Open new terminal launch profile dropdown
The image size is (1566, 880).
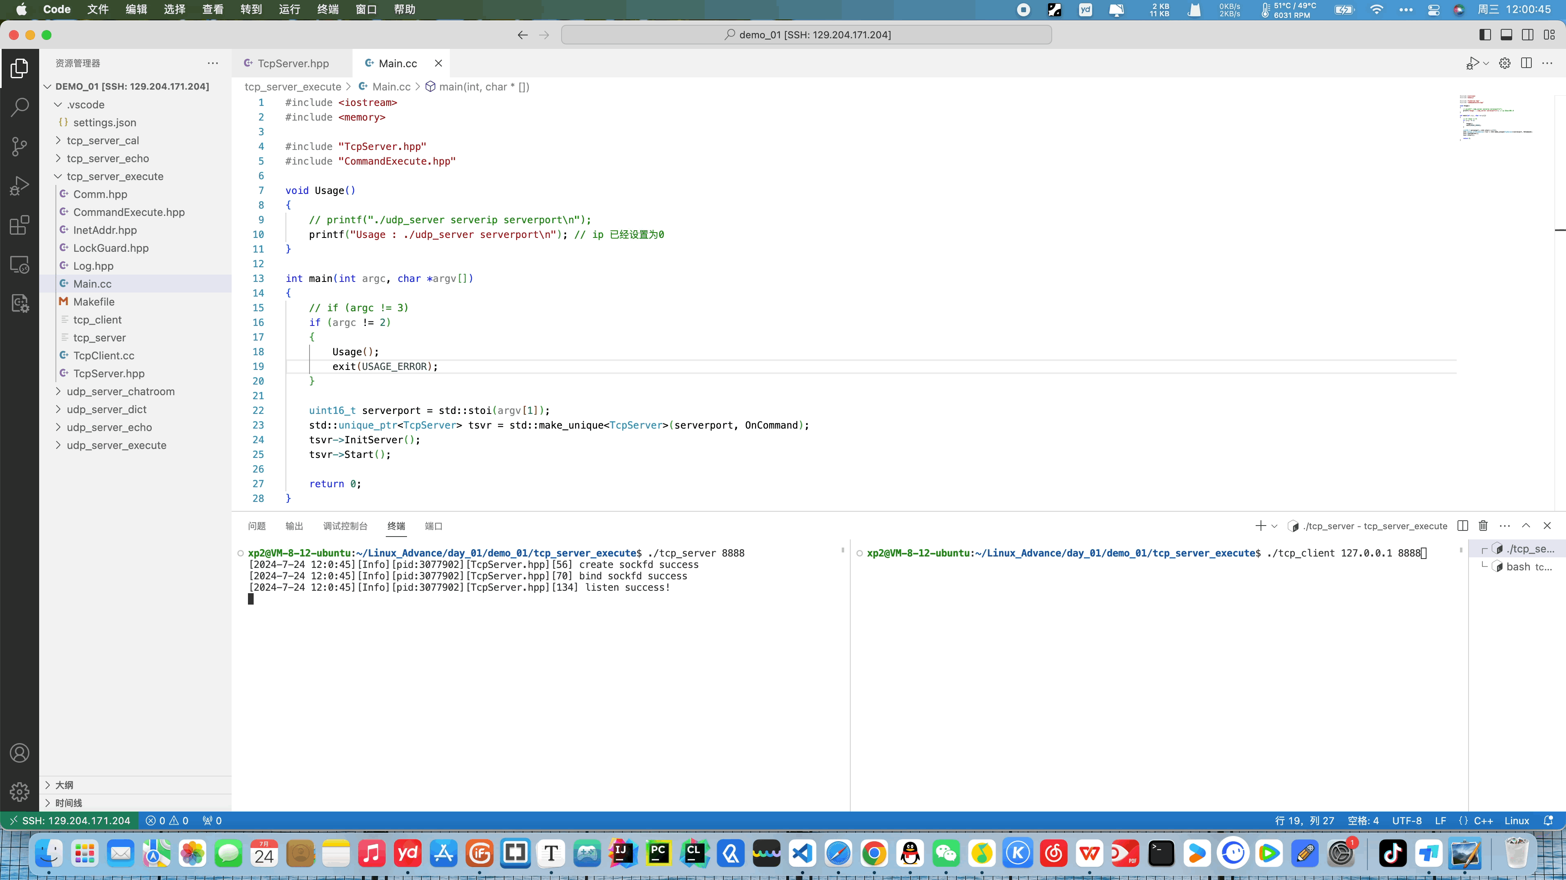1275,526
